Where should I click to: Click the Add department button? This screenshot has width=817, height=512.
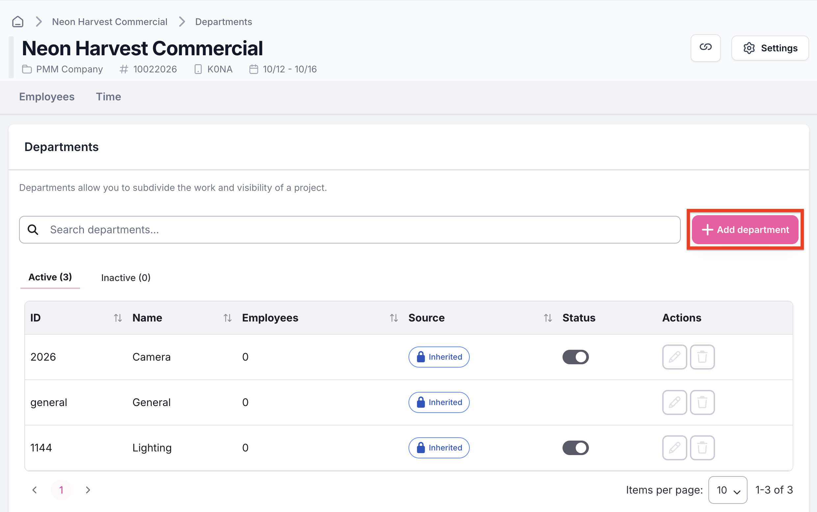click(745, 230)
